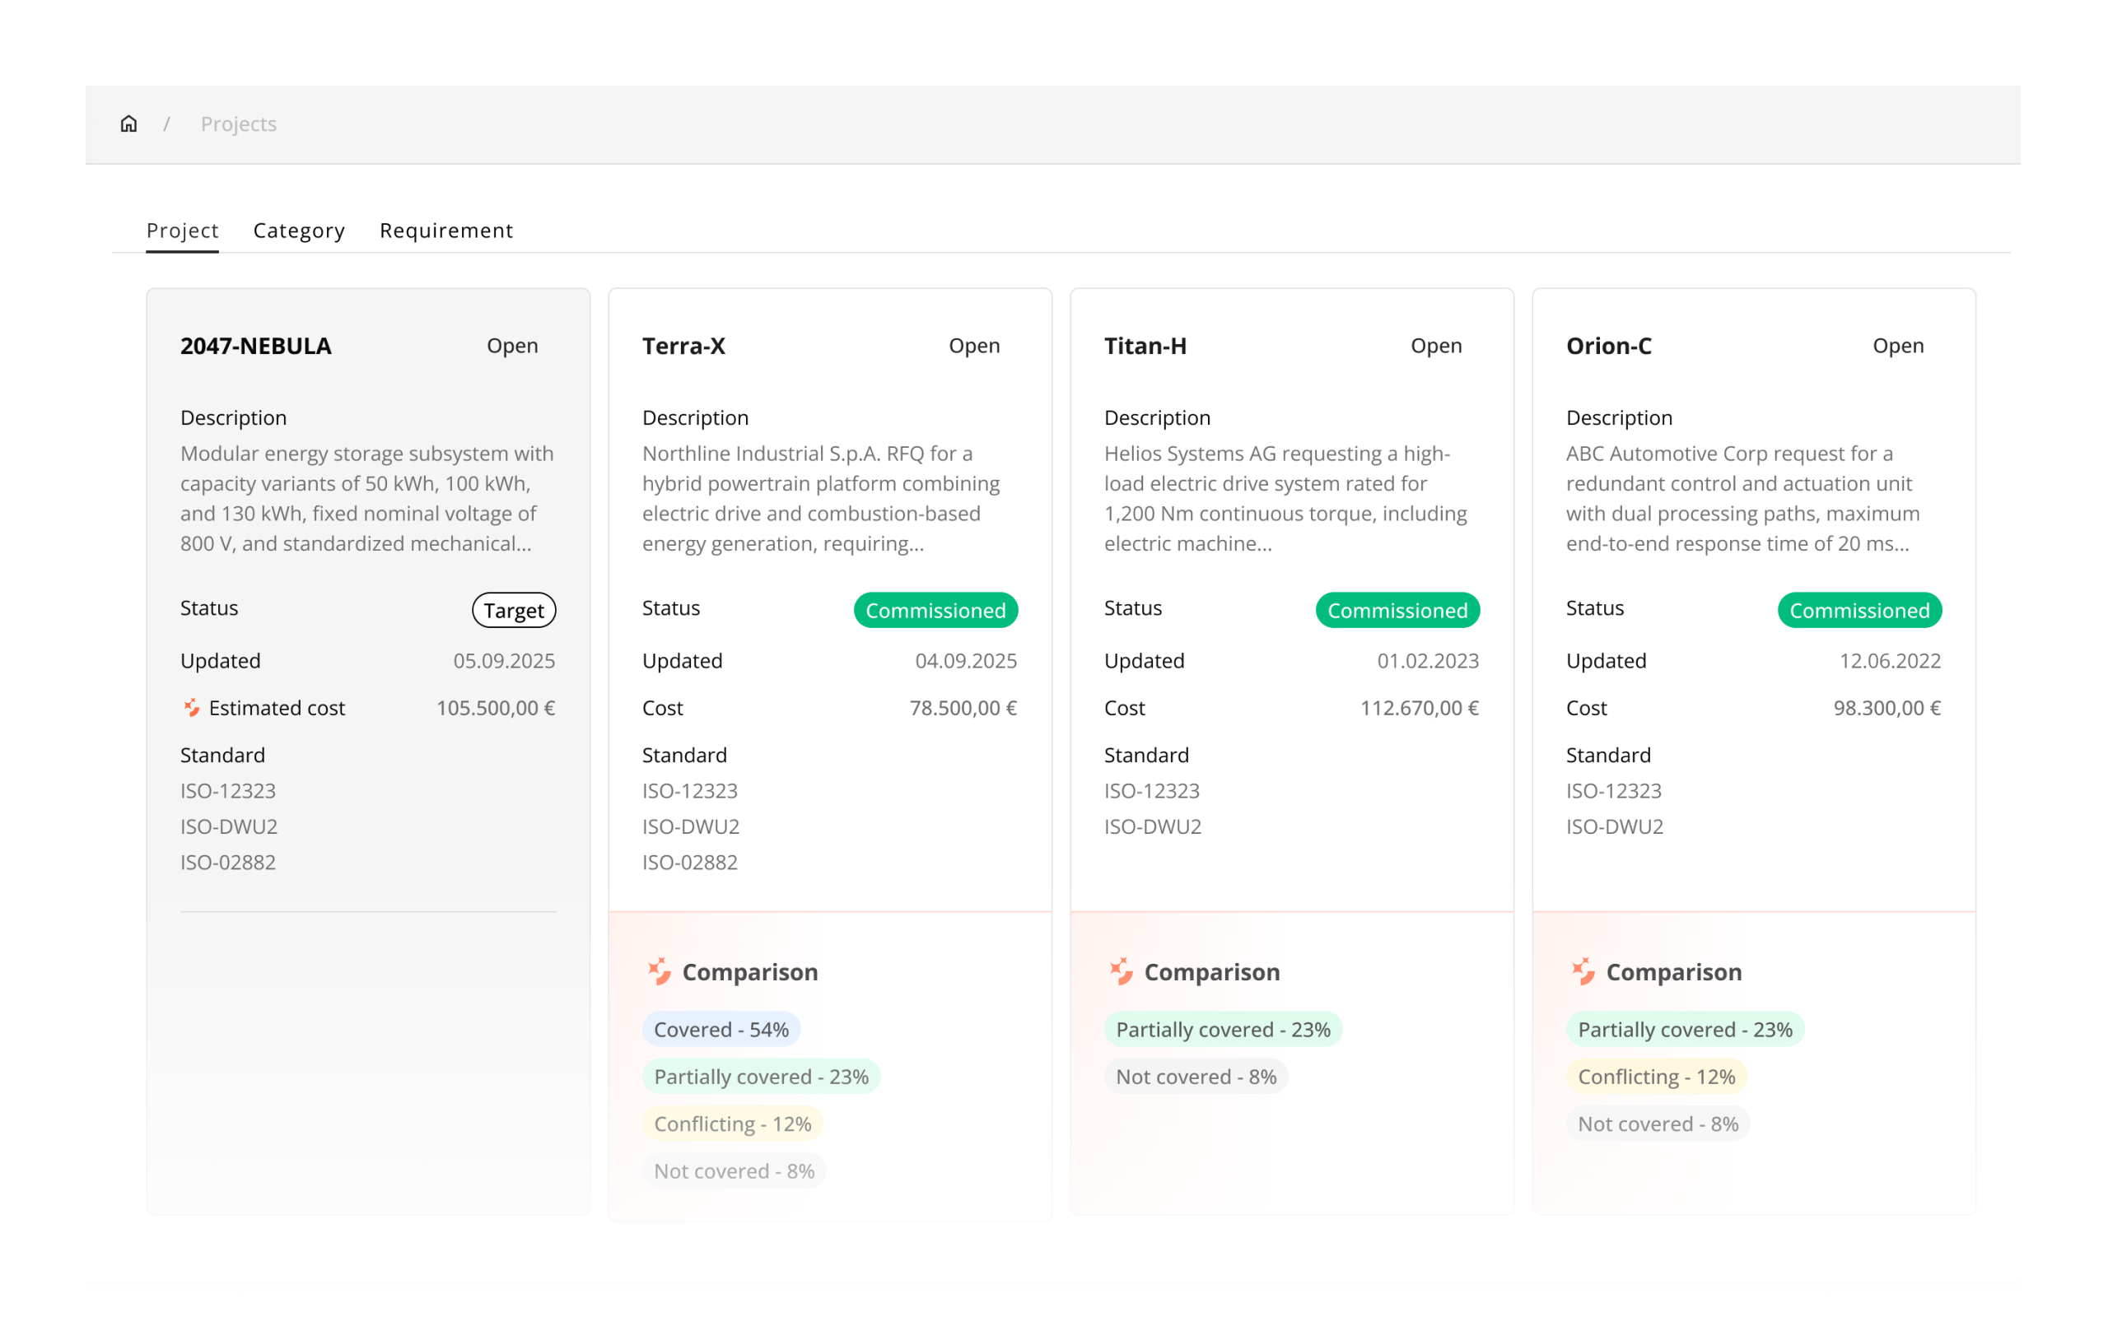Click the AI sparkle icon next to Estimated cost

tap(191, 708)
